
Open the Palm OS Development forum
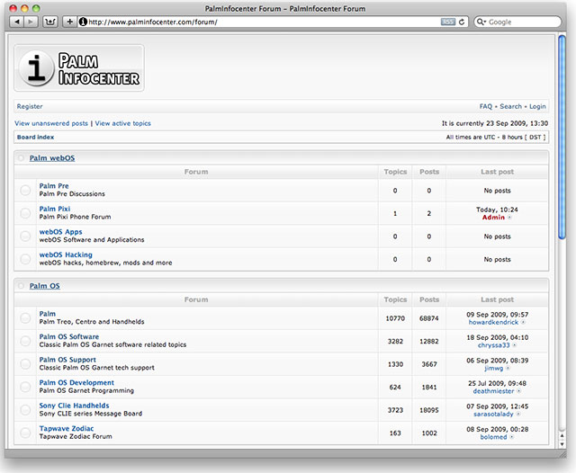76,383
